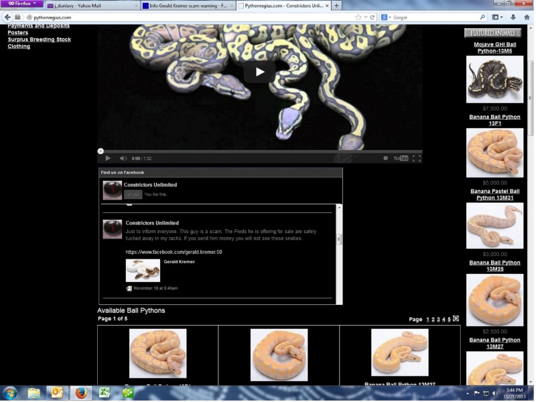Go to page 2 of ball pythons
This screenshot has height=402, width=536.
point(433,320)
